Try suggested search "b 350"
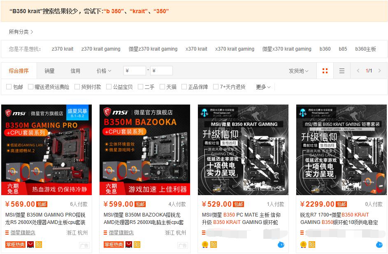 pyautogui.click(x=114, y=11)
